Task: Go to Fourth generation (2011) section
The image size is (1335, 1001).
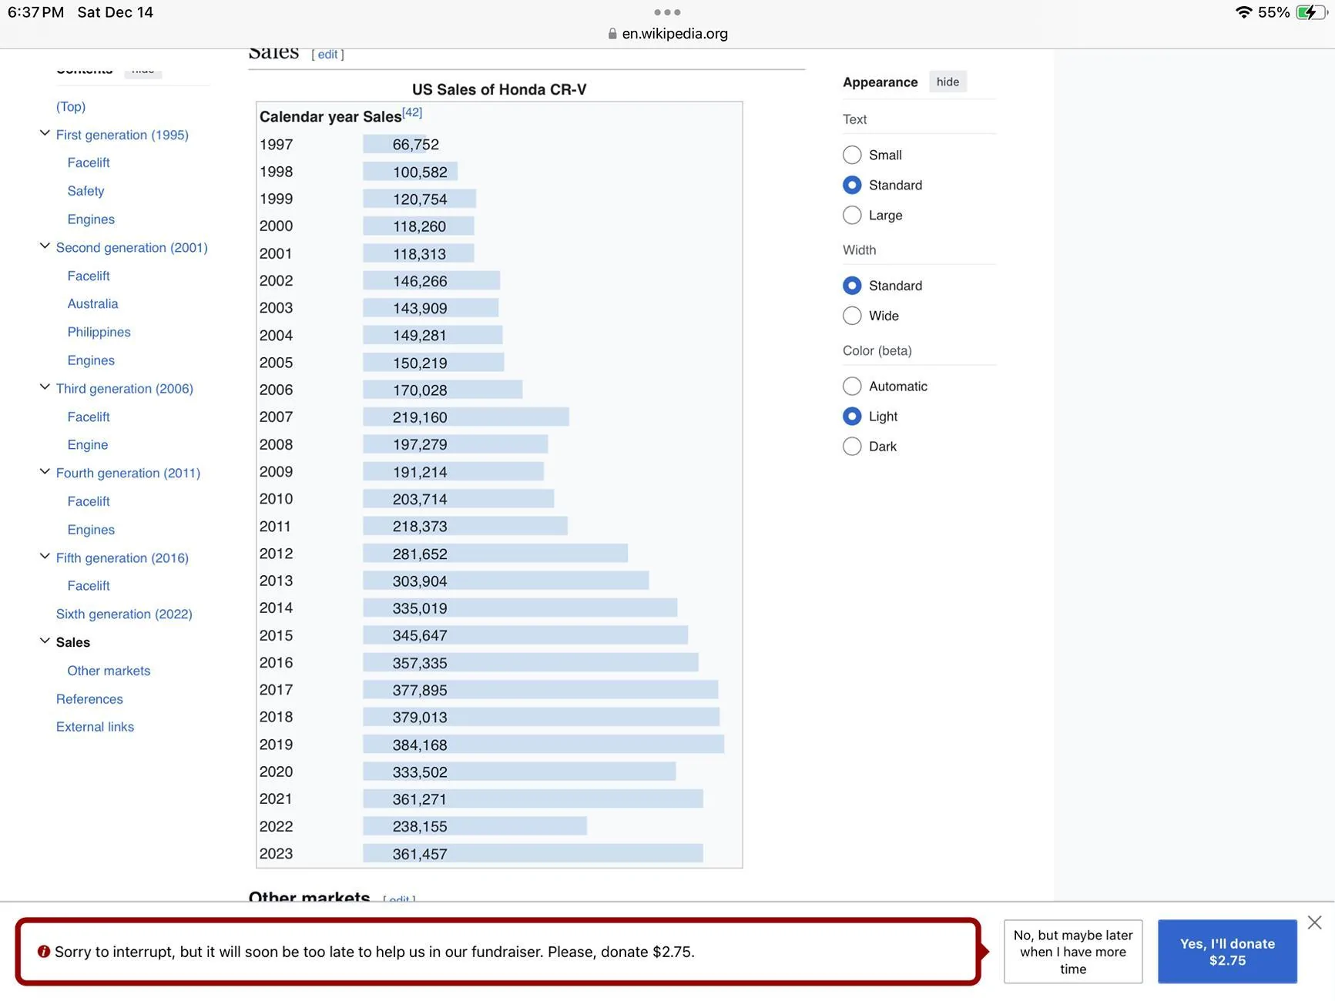Action: pyautogui.click(x=128, y=473)
